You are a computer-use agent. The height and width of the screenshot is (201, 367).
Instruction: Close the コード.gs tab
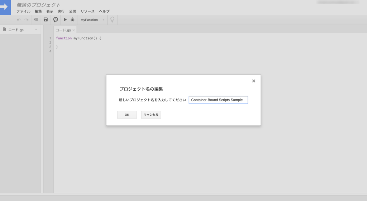coord(73,30)
